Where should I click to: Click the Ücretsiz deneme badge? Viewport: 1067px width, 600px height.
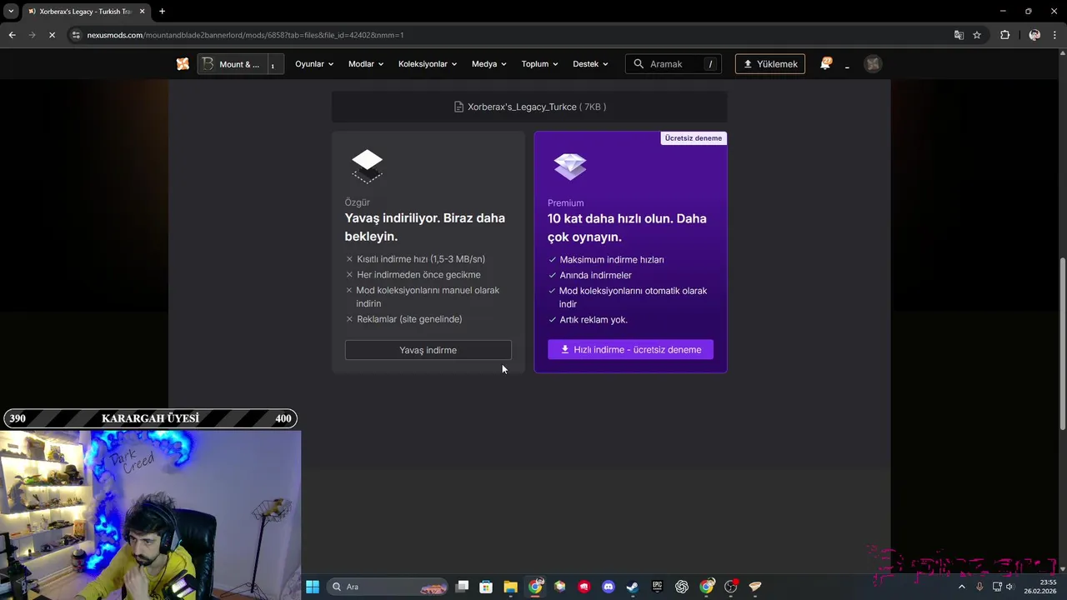pyautogui.click(x=694, y=138)
